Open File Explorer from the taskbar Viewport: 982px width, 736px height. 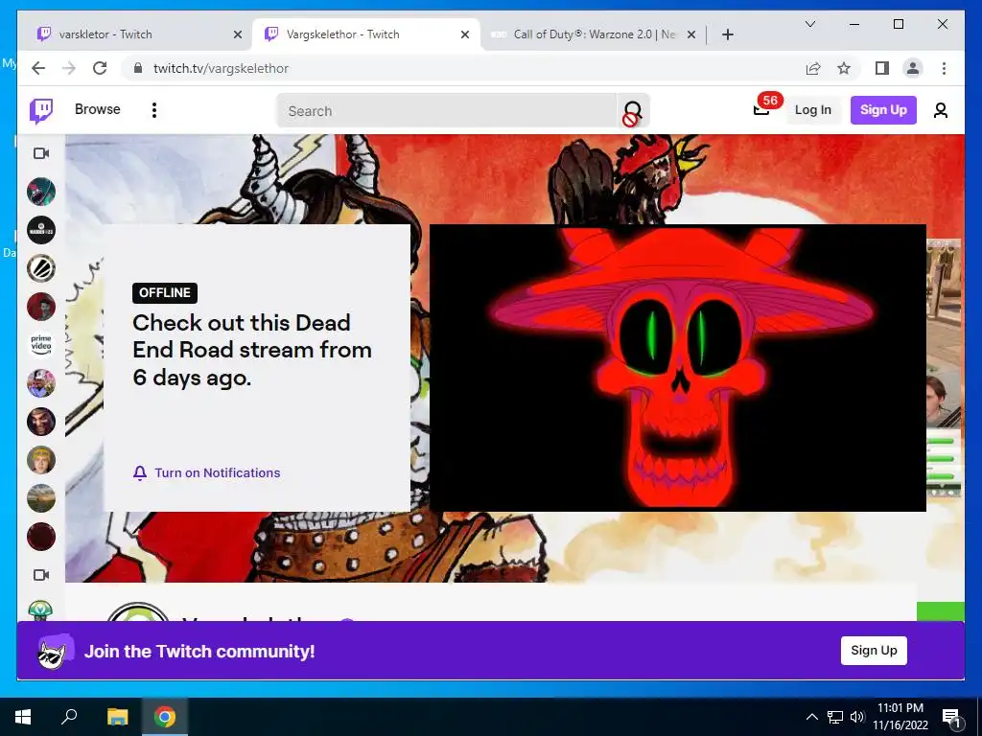point(117,717)
